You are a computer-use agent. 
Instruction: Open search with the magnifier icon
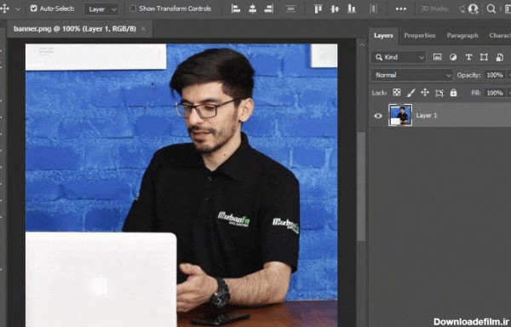coord(491,9)
